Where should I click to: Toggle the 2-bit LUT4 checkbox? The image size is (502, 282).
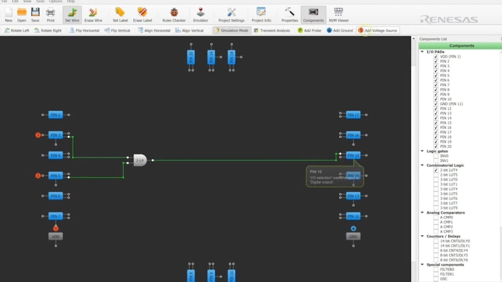pos(436,170)
